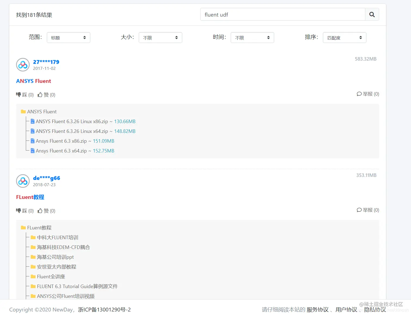Click the 151.09MB file size
This screenshot has width=411, height=315.
click(x=104, y=141)
